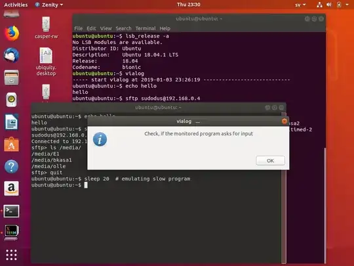The width and height of the screenshot is (354, 266).
Task: Expand the Zenity application menu
Action: (x=49, y=5)
